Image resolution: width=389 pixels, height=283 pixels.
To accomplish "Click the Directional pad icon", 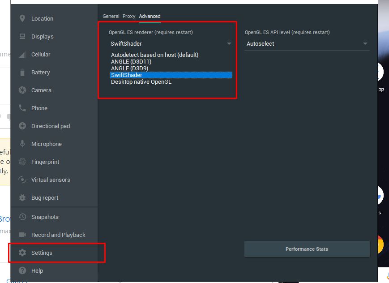I will [x=22, y=126].
